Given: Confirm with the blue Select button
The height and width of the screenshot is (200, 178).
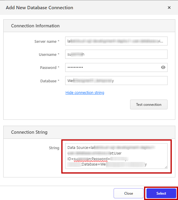Looking at the screenshot, I should point(161,193).
